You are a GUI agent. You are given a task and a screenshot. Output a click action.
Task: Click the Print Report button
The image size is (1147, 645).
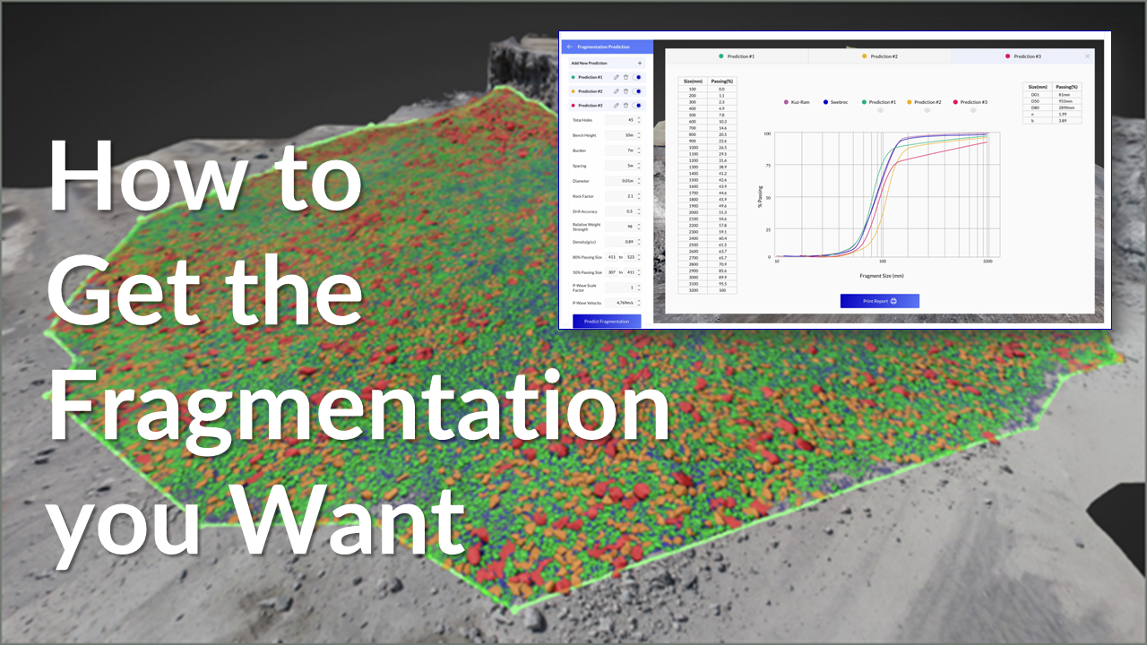[x=878, y=301]
